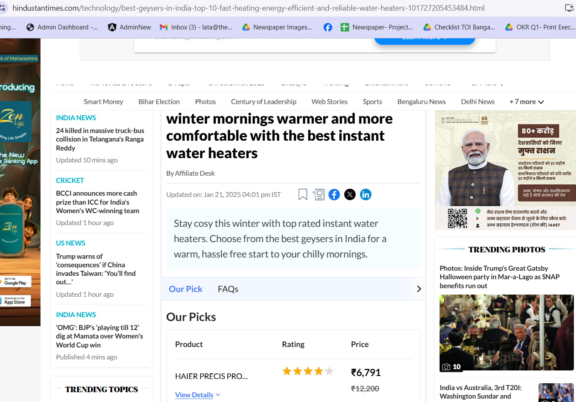The width and height of the screenshot is (576, 402).
Task: Bookmark this article with the bookmark icon
Action: [303, 195]
